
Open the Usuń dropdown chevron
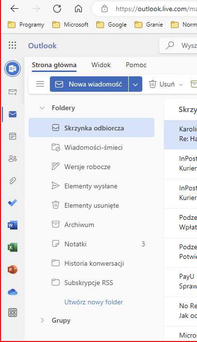coord(181,85)
